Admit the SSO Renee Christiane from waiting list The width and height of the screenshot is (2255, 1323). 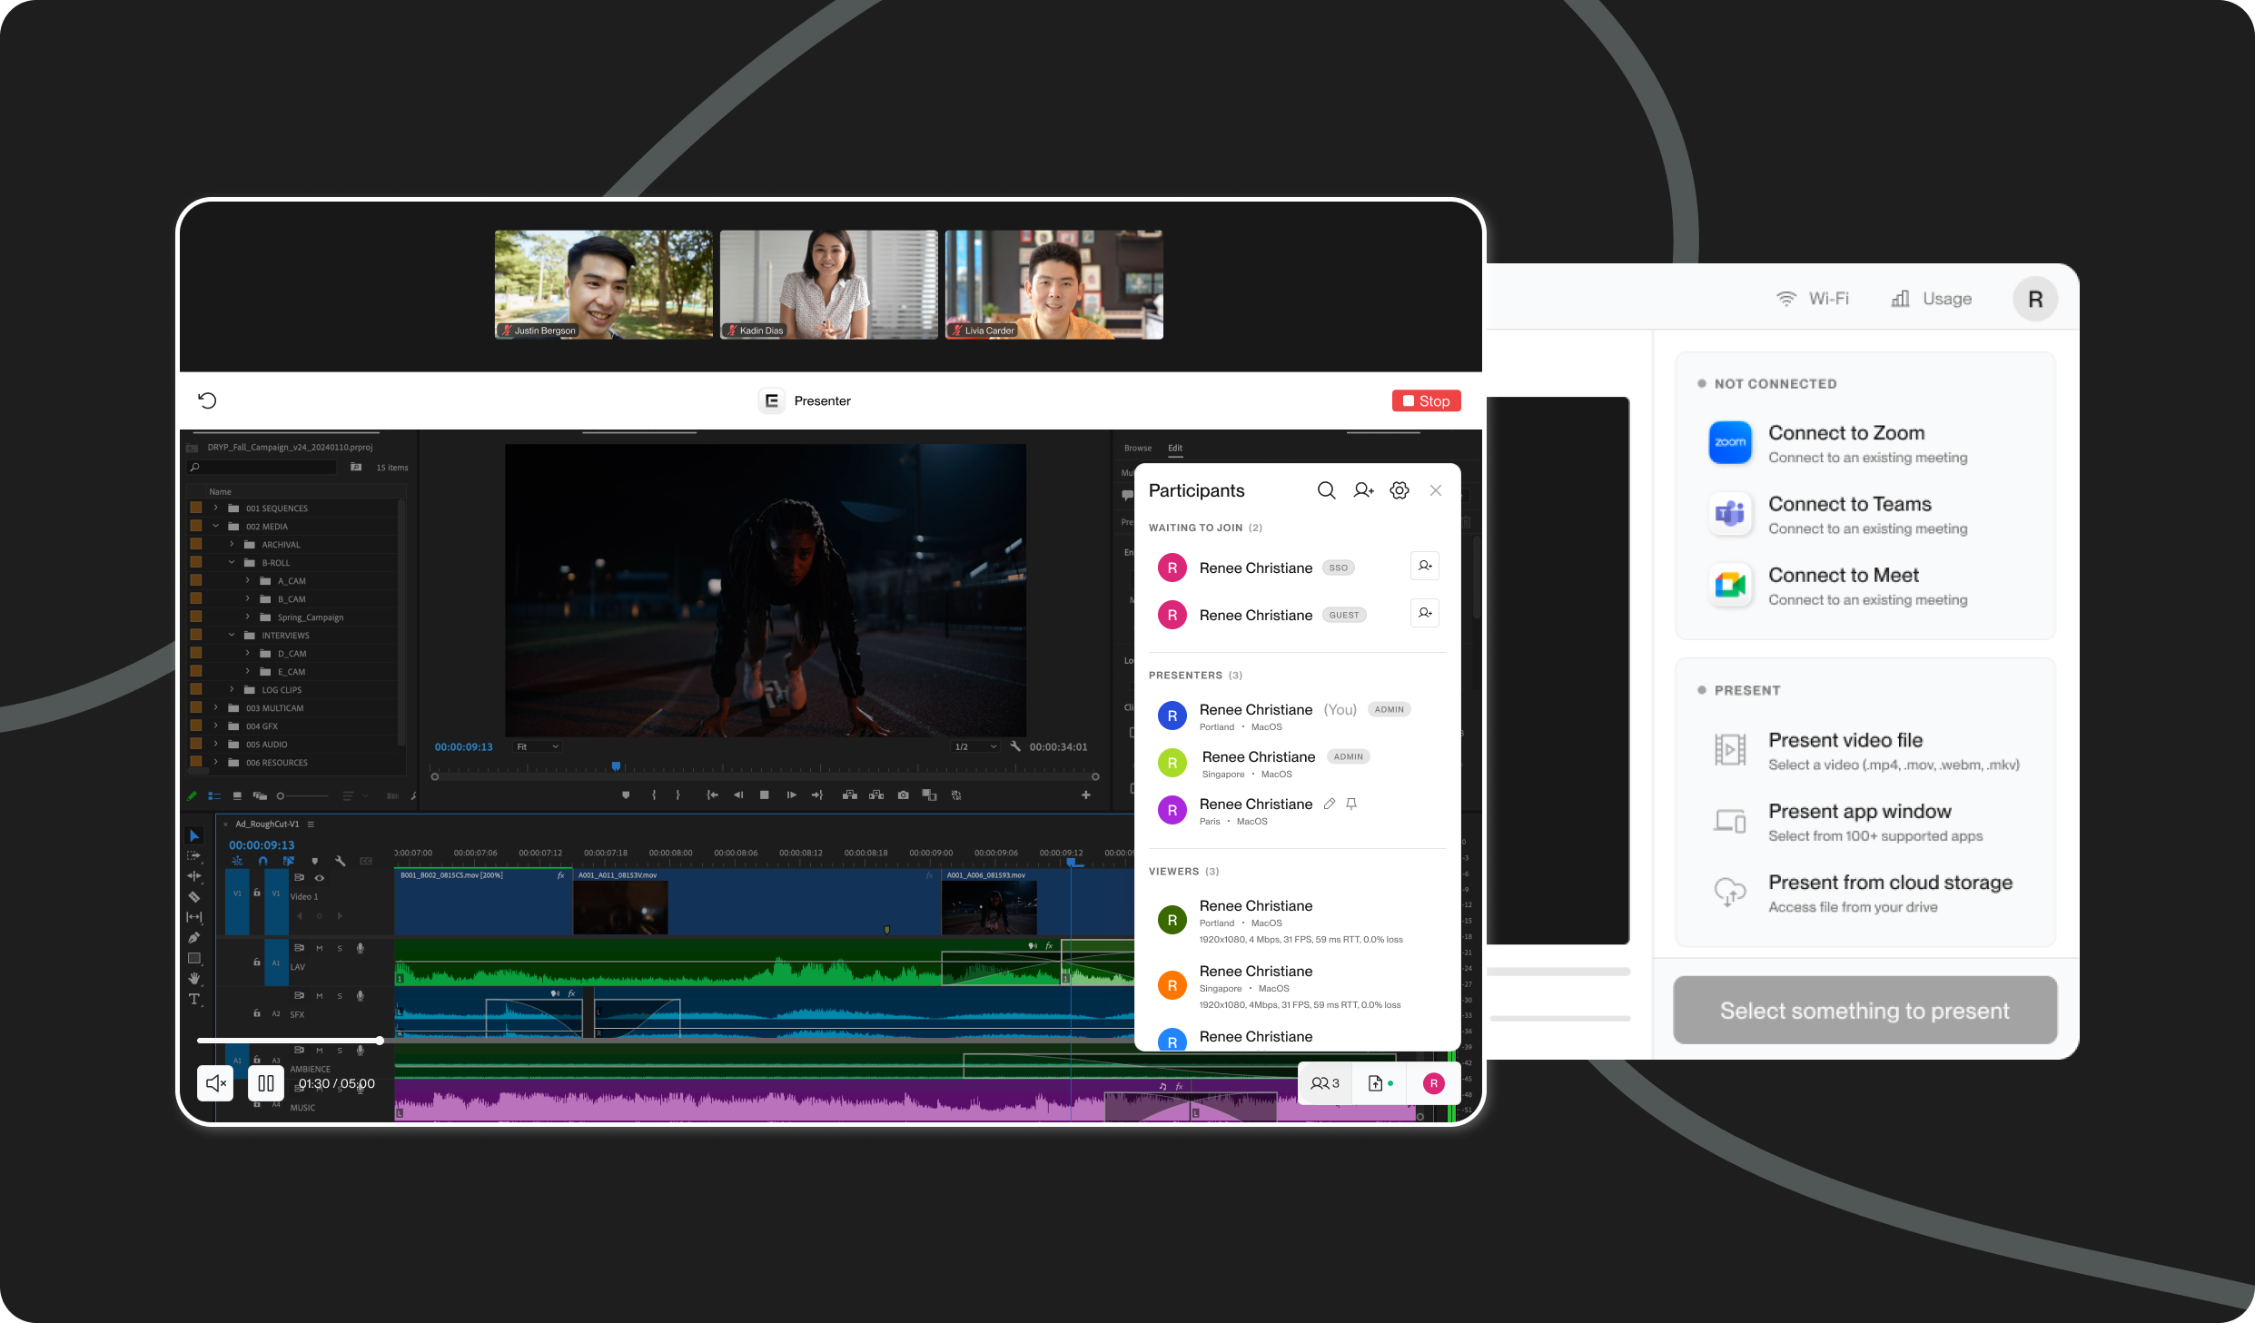click(1425, 566)
